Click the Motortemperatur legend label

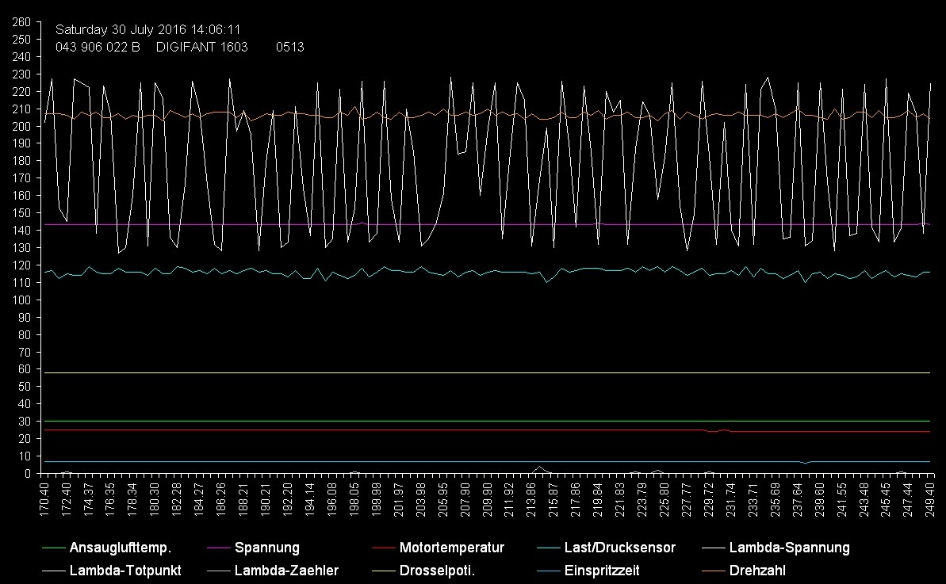click(x=451, y=548)
